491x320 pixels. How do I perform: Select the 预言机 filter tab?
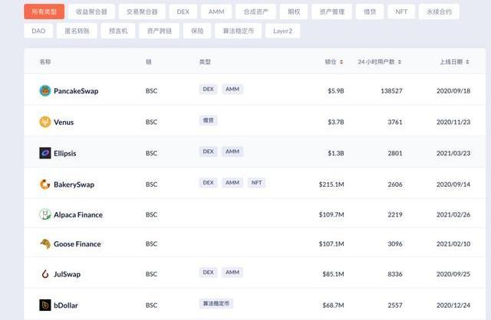[x=118, y=31]
